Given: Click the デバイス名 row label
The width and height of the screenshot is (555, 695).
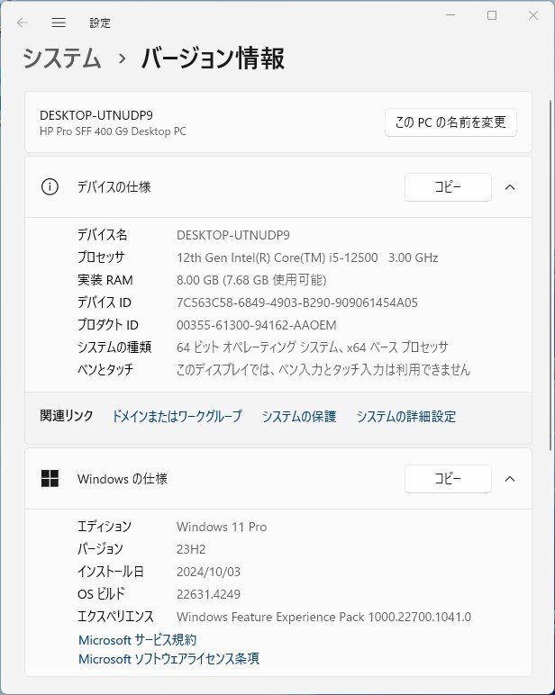Looking at the screenshot, I should tap(103, 234).
